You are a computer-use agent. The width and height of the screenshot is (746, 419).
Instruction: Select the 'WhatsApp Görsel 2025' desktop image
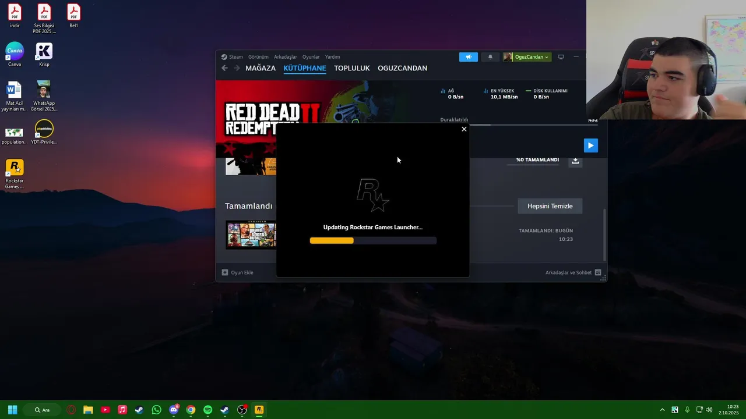point(44,97)
